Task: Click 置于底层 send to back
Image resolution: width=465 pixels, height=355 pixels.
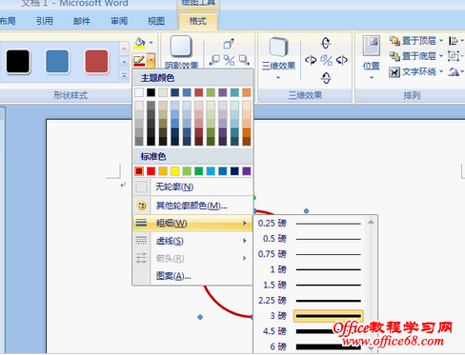Action: click(x=413, y=56)
